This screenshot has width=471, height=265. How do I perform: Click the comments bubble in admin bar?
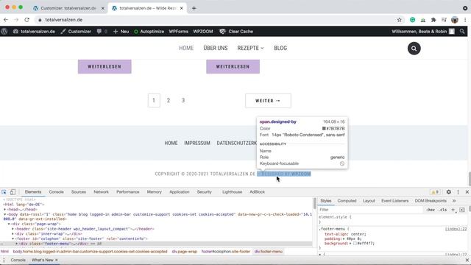pyautogui.click(x=99, y=31)
